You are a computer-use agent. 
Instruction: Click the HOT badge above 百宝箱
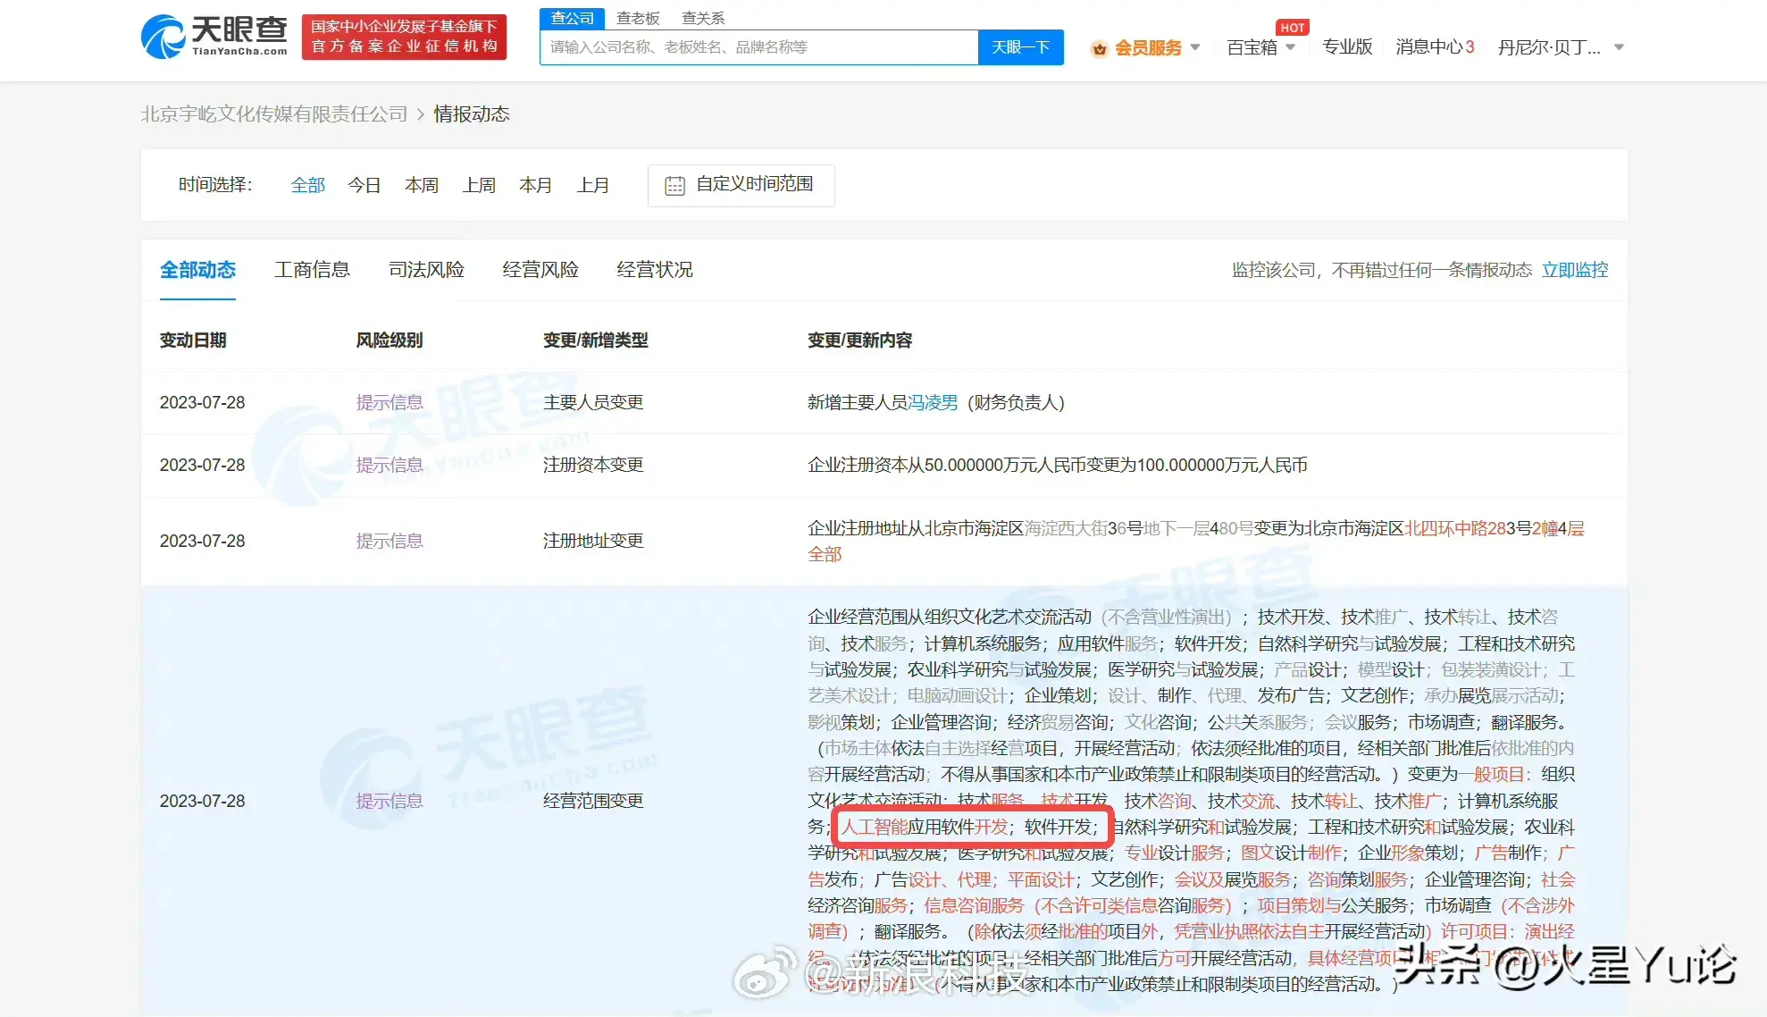tap(1292, 28)
